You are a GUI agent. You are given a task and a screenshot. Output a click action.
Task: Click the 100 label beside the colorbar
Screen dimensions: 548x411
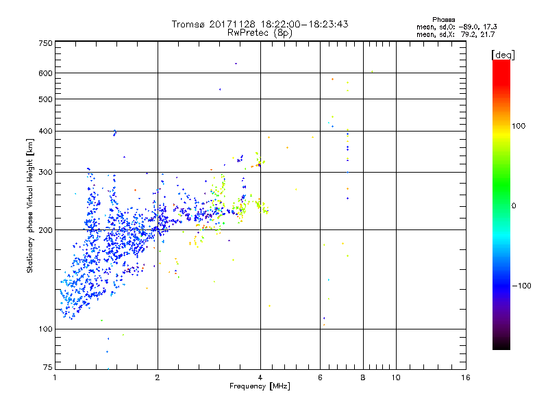coord(519,126)
